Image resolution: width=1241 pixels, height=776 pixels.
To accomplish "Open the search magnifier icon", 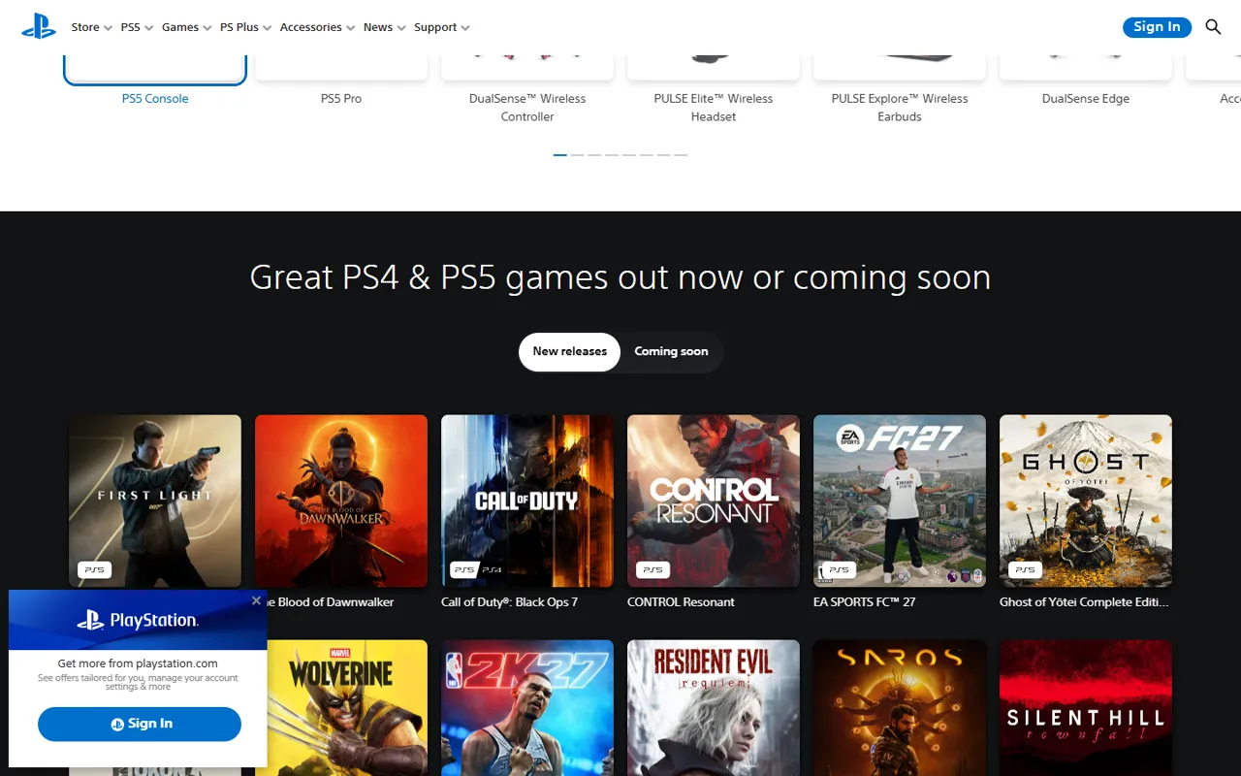I will (1213, 27).
